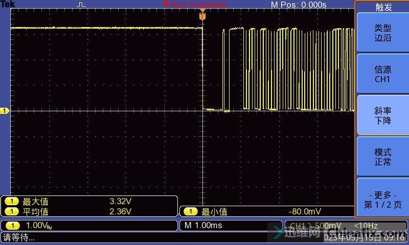Click the <10Hz trigger frequency readout
The width and height of the screenshot is (409, 245).
pyautogui.click(x=366, y=226)
